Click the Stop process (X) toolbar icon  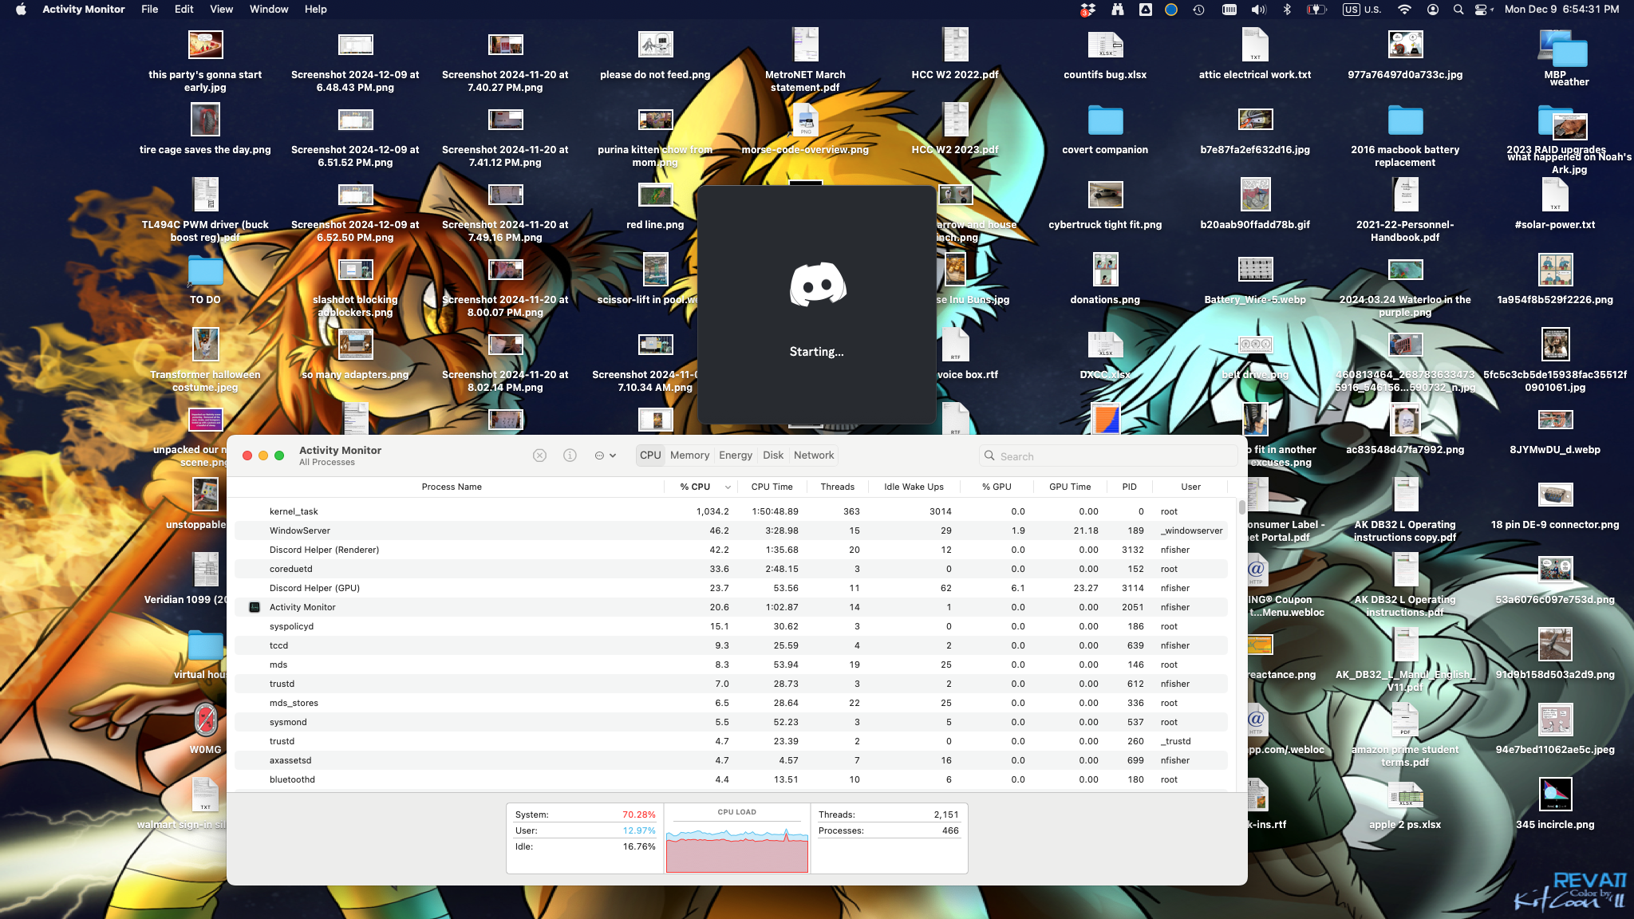pyautogui.click(x=539, y=456)
